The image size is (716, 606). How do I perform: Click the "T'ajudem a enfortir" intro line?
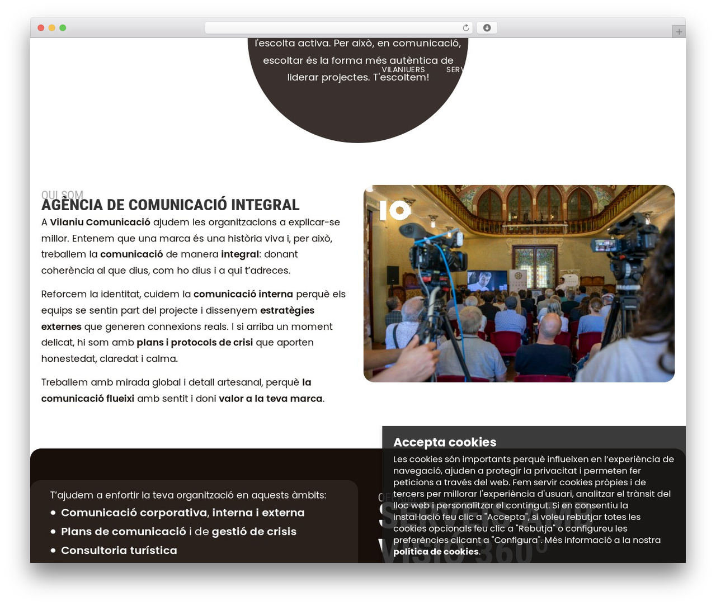pos(188,495)
